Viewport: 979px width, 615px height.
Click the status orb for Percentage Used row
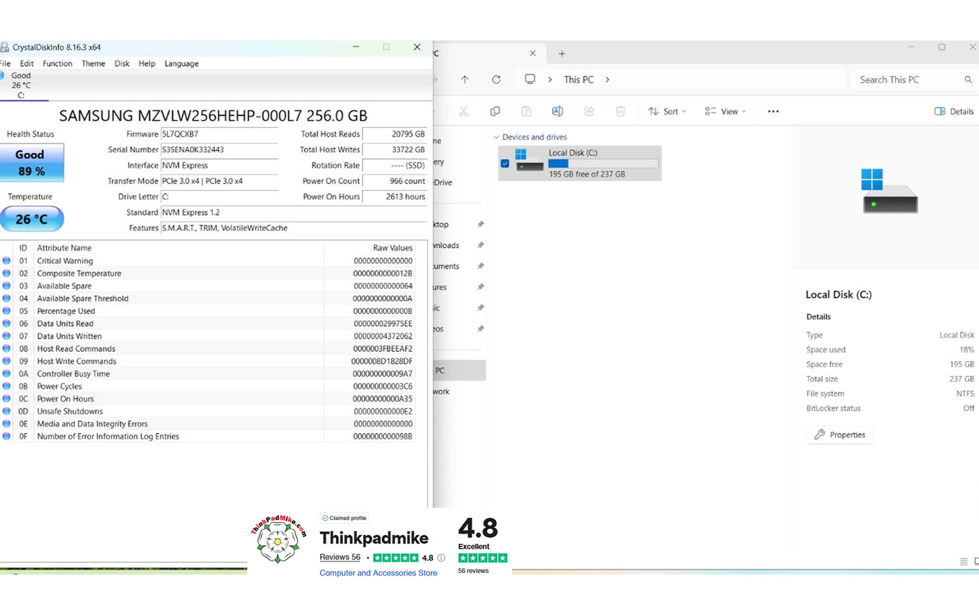click(7, 311)
